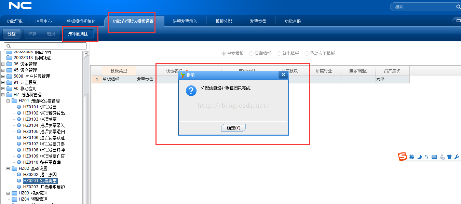Open the 功能注册 tab
The width and height of the screenshot is (461, 204).
click(x=293, y=21)
